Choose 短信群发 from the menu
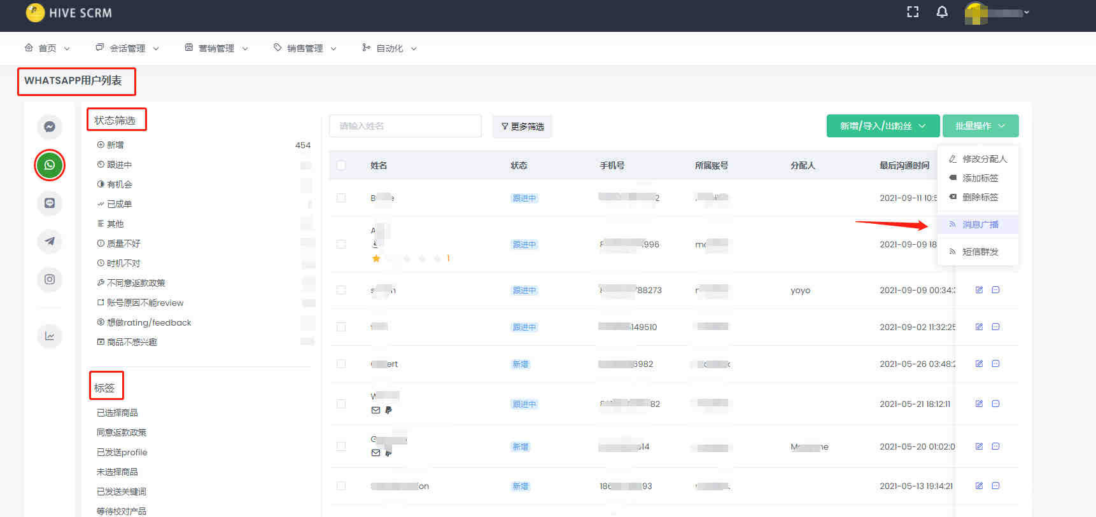 [x=978, y=252]
